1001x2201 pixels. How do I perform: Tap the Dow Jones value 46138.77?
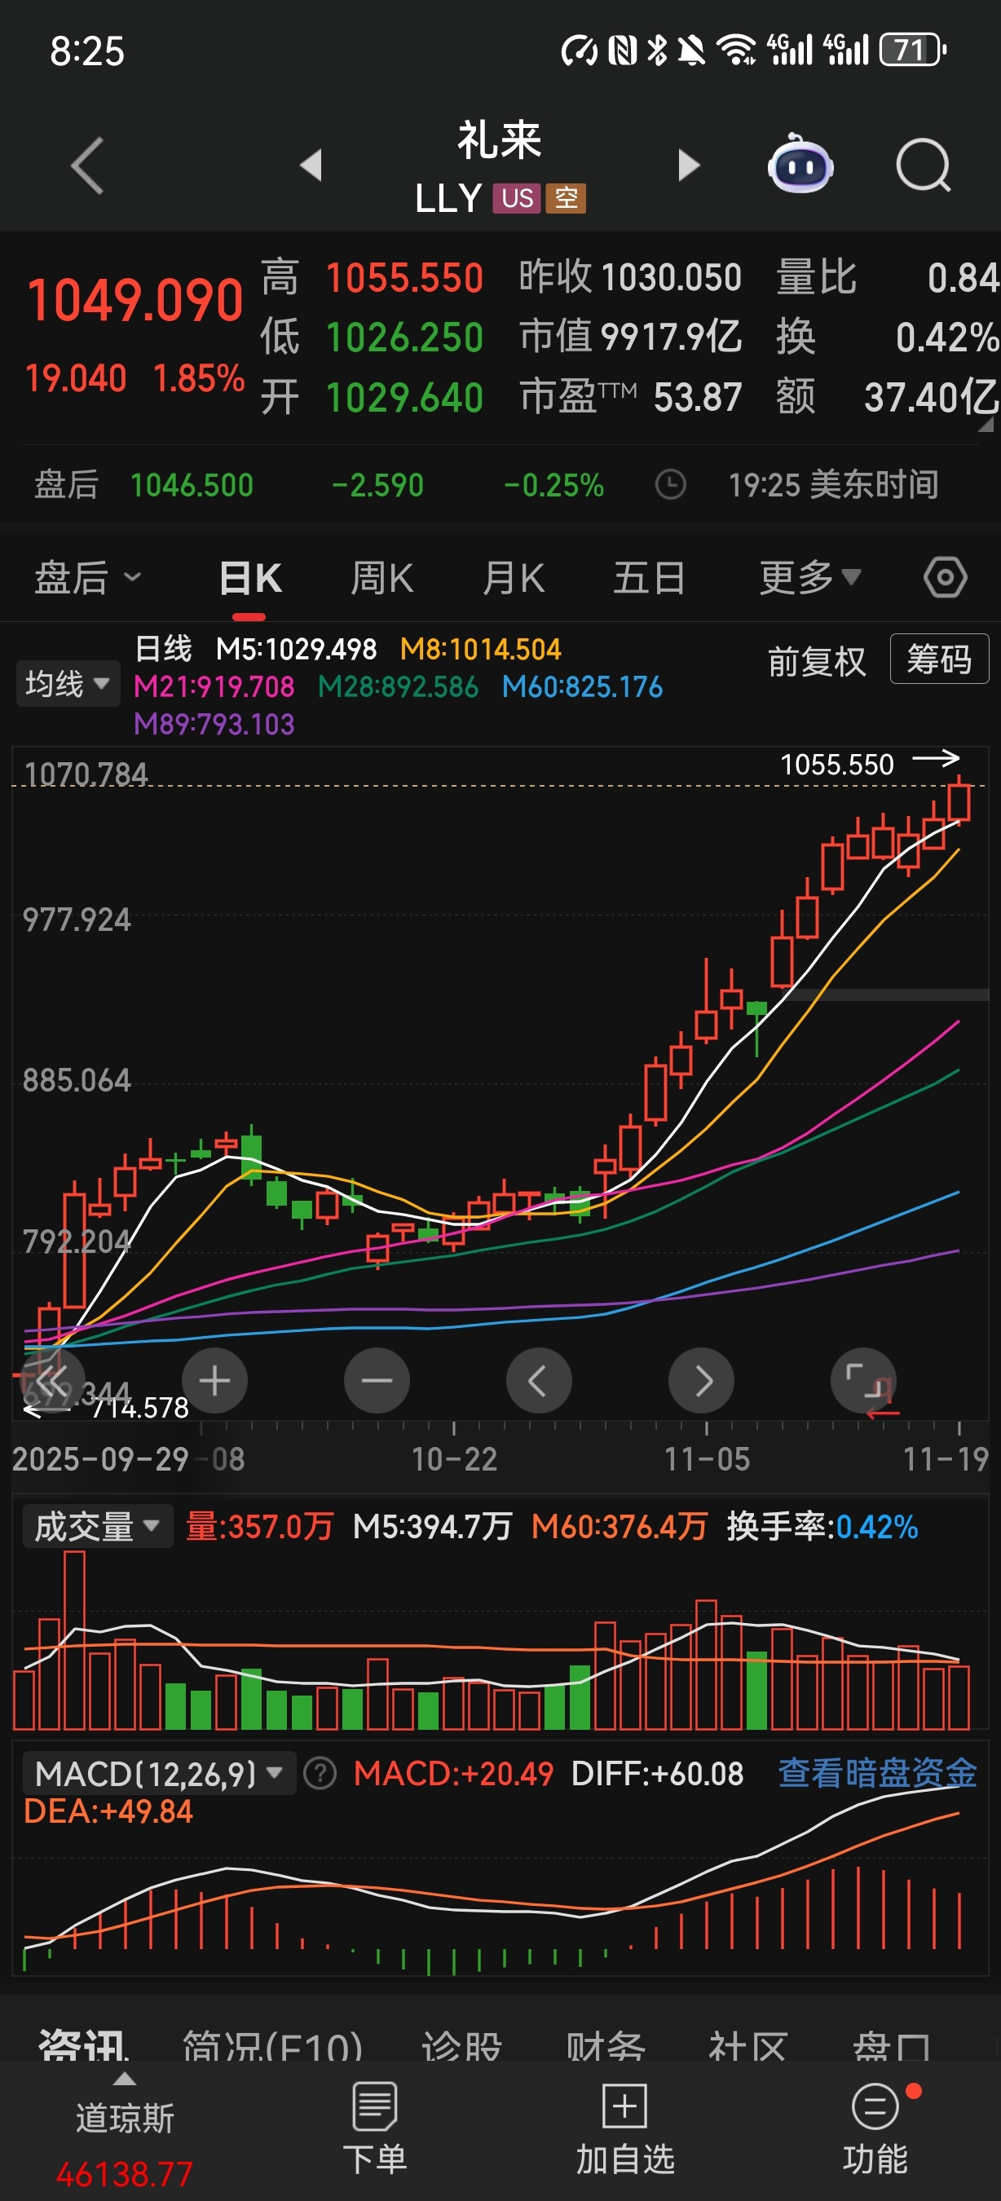pyautogui.click(x=125, y=2173)
